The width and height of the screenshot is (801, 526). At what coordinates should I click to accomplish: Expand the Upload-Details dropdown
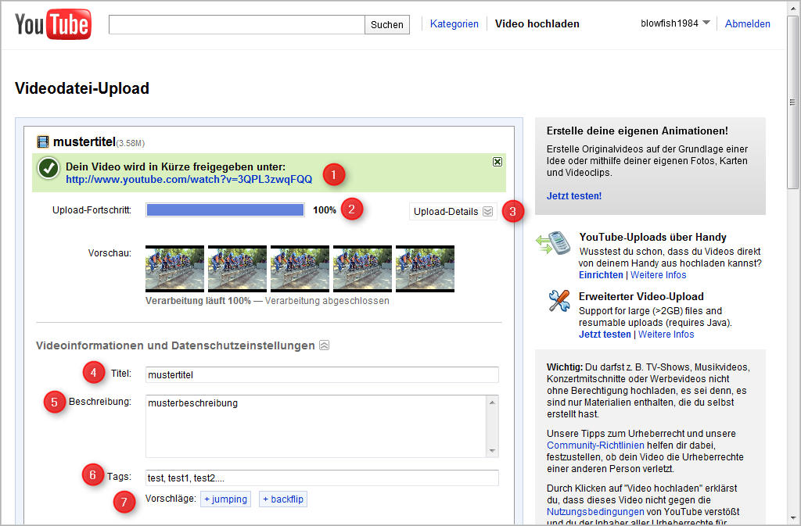tap(452, 211)
